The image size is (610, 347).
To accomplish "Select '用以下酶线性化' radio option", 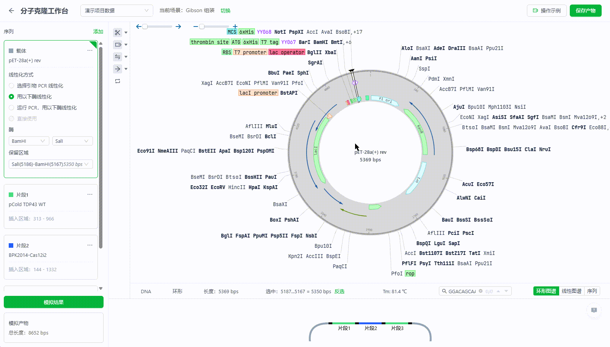I will tap(11, 97).
